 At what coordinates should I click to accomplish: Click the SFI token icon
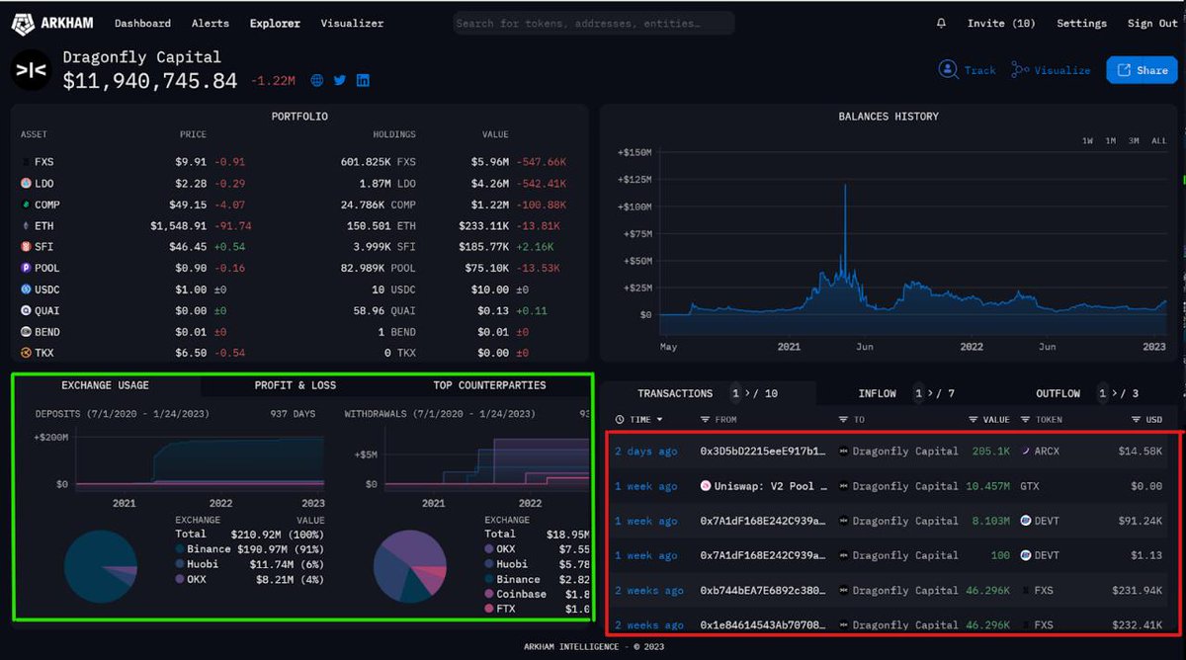pyautogui.click(x=26, y=247)
